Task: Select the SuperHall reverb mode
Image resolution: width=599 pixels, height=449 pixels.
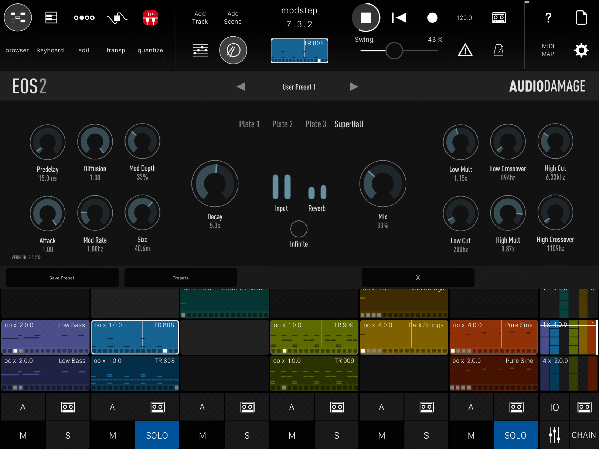Action: point(349,124)
